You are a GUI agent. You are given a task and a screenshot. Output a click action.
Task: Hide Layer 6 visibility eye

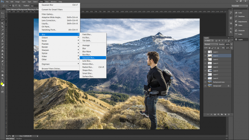(205, 71)
